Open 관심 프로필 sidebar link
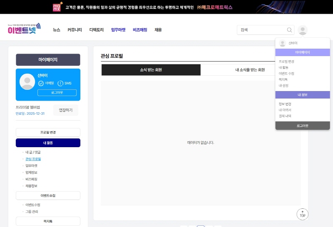Image resolution: width=333 pixels, height=227 pixels. click(x=33, y=159)
